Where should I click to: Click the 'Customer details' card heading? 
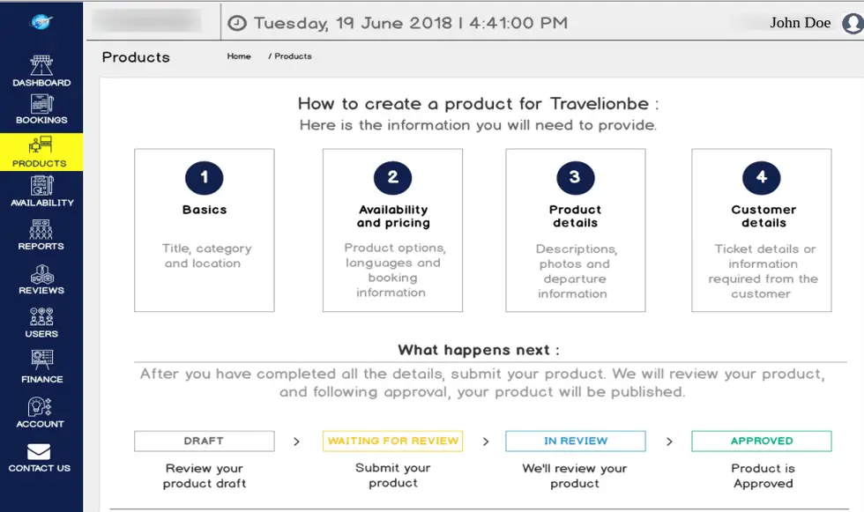coord(763,217)
